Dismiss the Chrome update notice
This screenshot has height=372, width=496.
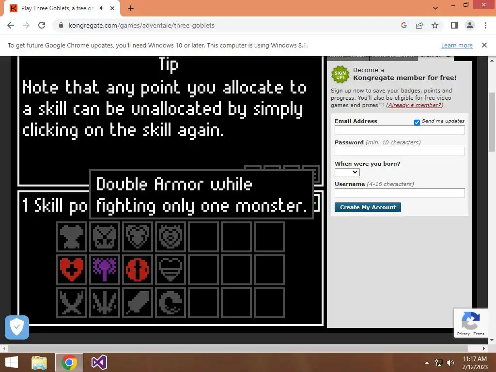tap(484, 45)
